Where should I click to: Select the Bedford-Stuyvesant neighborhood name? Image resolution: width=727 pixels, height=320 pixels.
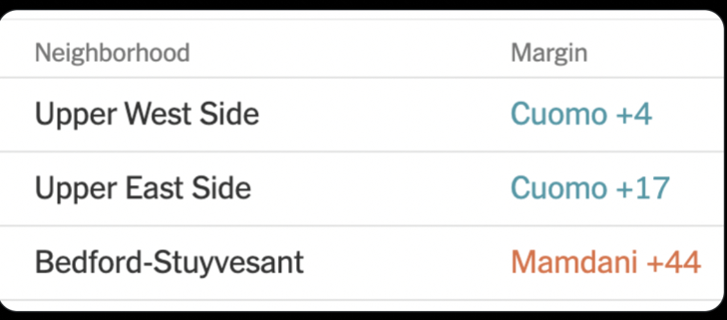click(x=169, y=263)
